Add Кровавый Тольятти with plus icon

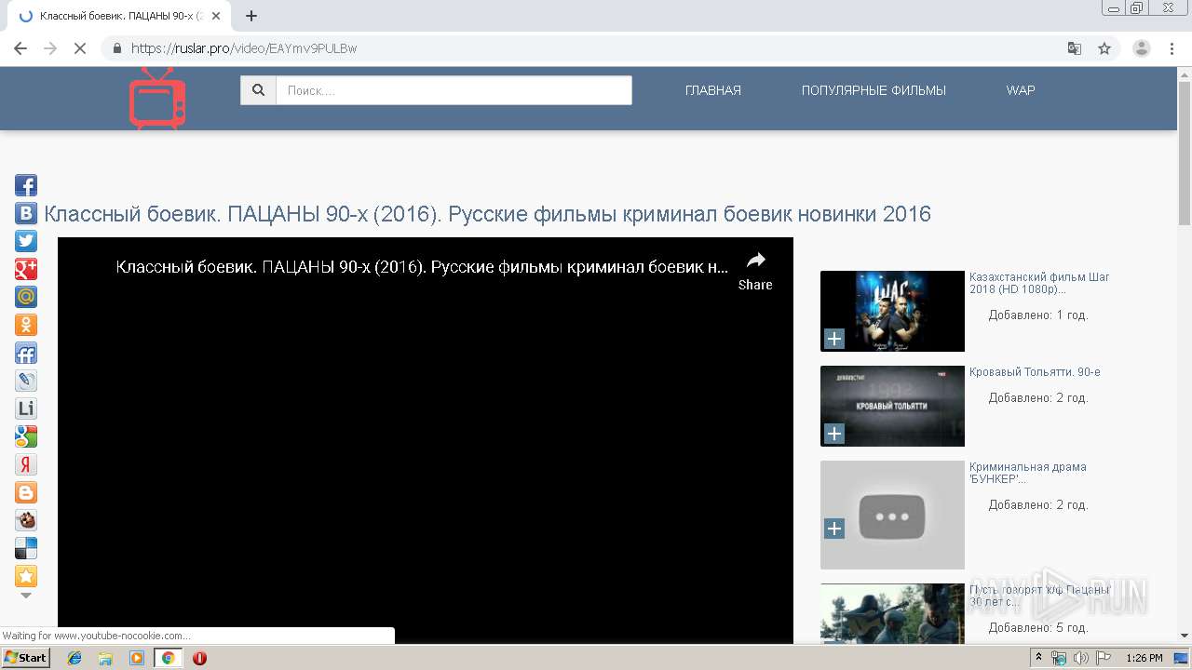coord(834,434)
